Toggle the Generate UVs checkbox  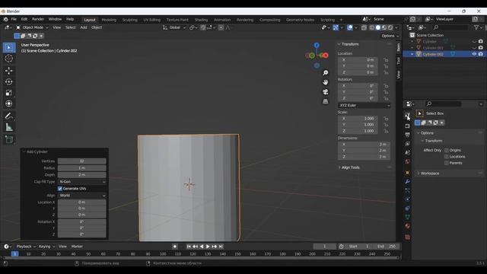tap(60, 189)
